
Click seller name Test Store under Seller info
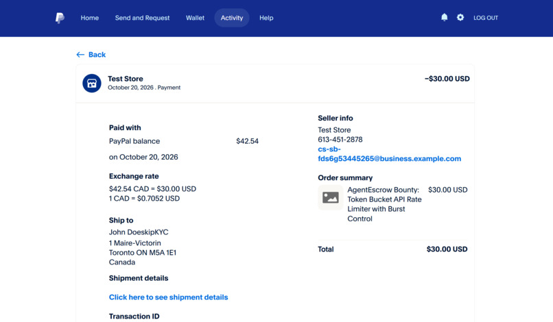pos(334,130)
